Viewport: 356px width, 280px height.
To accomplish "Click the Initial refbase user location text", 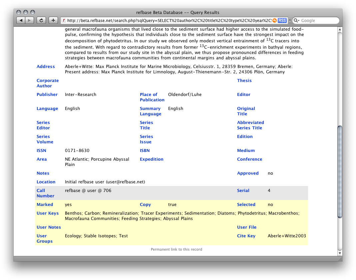I will click(105, 182).
